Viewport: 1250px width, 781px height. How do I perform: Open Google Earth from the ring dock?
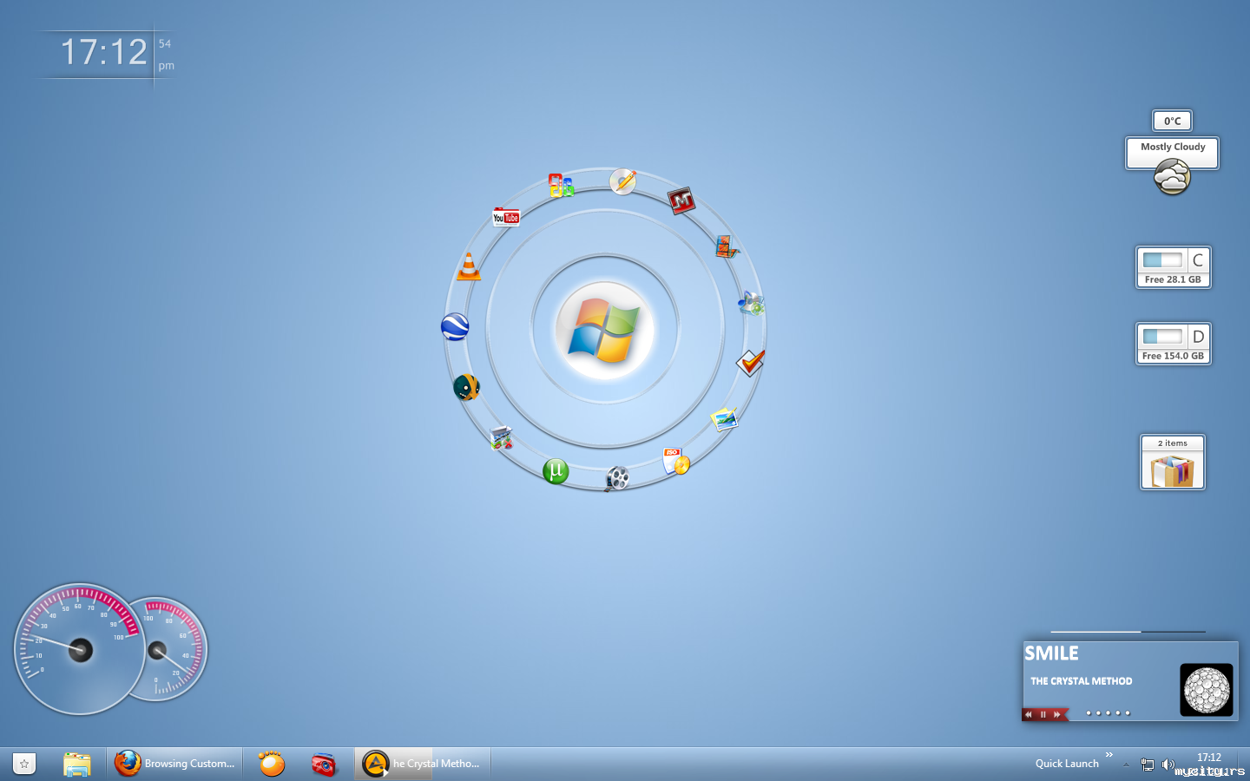[x=455, y=326]
